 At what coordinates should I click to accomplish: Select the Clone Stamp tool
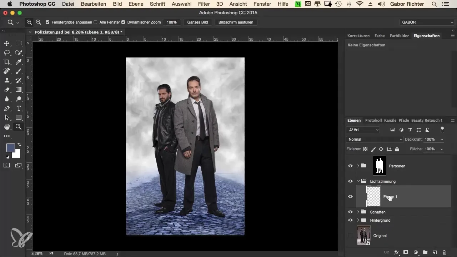coord(6,80)
